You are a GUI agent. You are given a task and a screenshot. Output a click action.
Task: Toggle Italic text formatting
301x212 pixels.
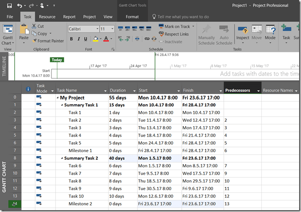[79, 39]
